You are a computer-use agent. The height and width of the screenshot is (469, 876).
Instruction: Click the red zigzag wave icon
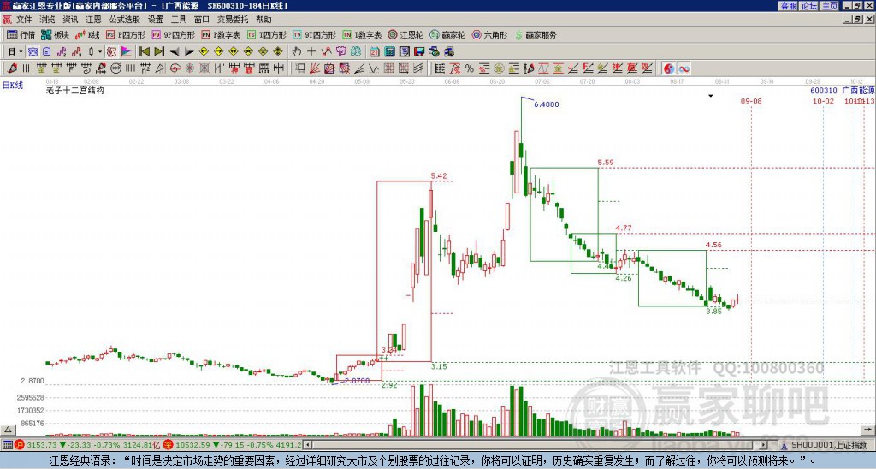[x=326, y=52]
